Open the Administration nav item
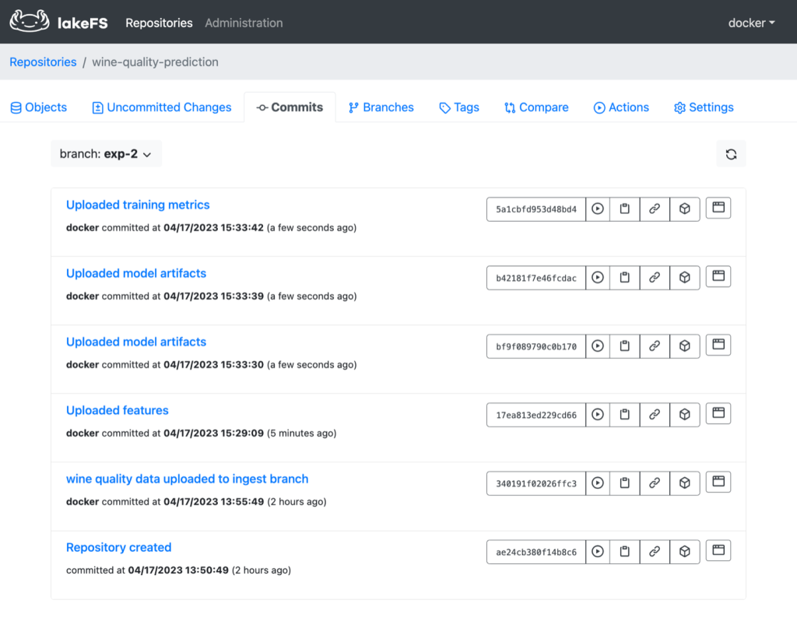The image size is (797, 628). [244, 23]
